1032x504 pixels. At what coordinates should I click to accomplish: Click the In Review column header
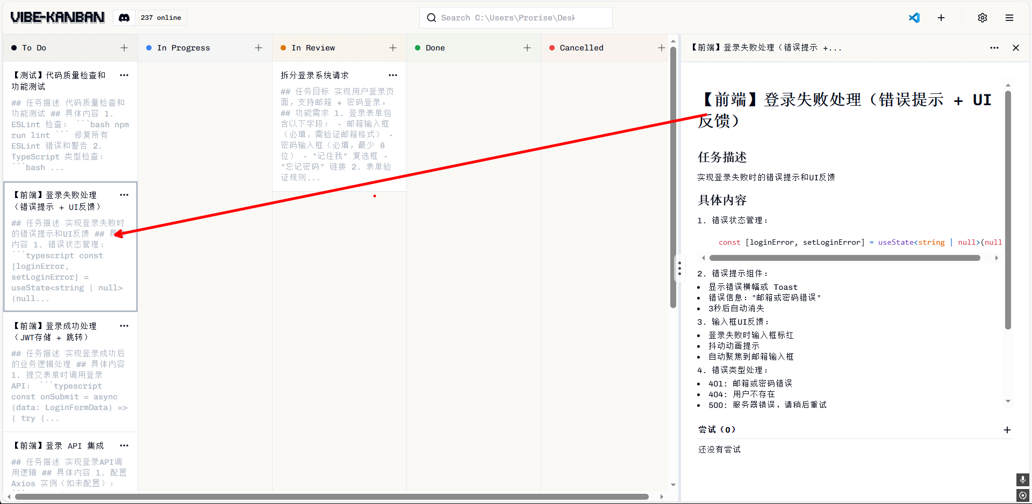coord(313,48)
